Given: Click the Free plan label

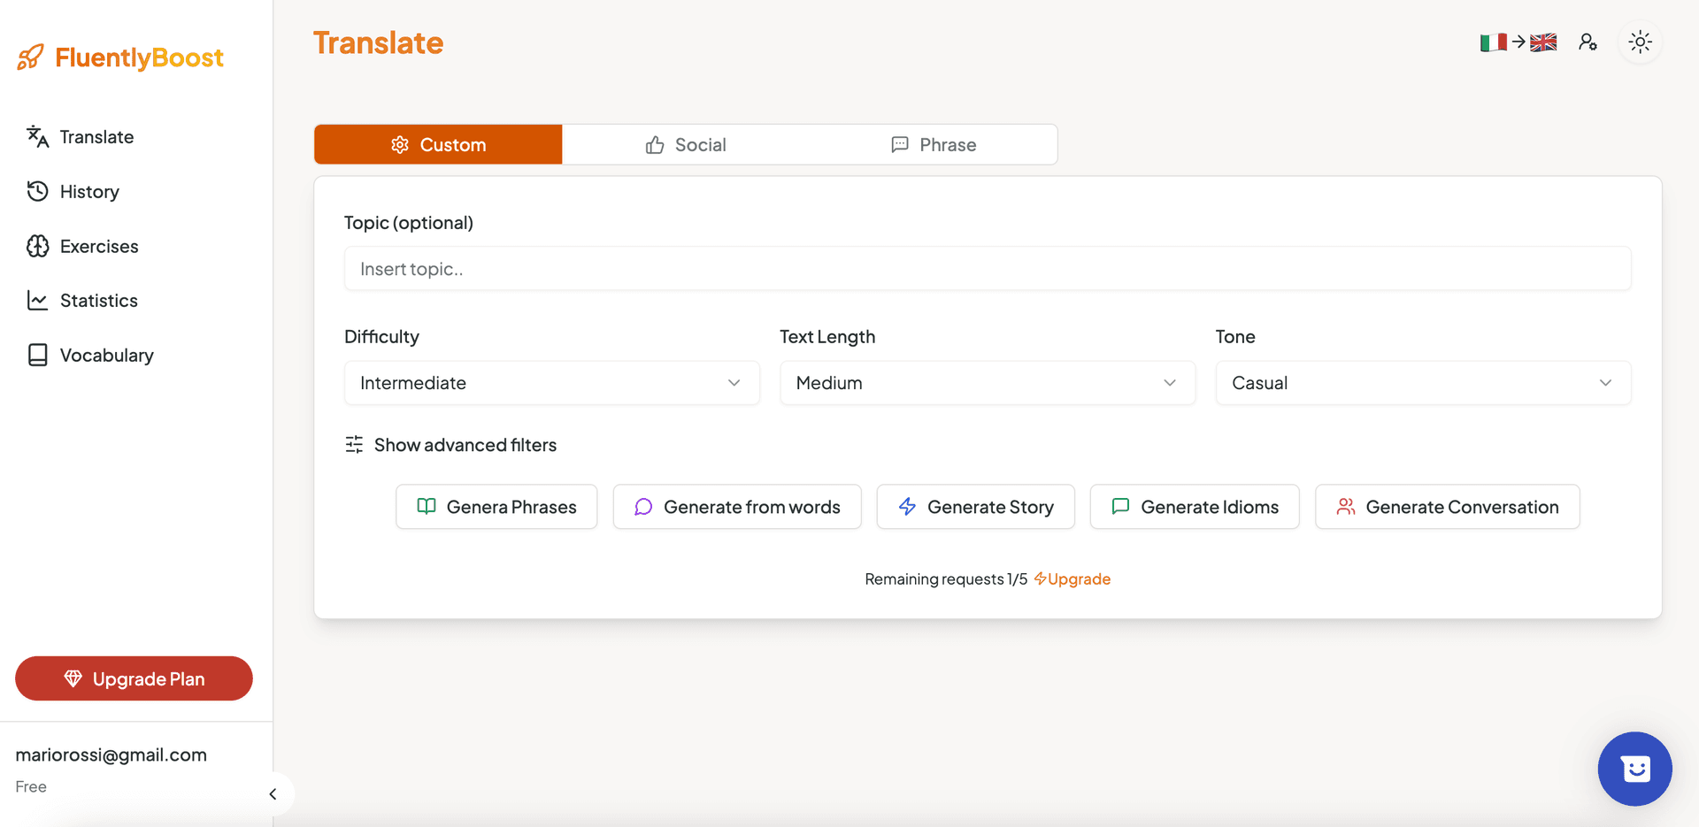Looking at the screenshot, I should coord(31,787).
